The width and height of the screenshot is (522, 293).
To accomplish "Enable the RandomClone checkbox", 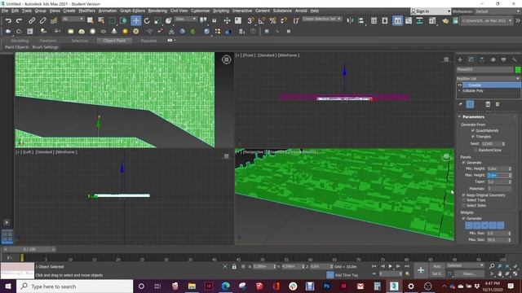I will pos(476,150).
